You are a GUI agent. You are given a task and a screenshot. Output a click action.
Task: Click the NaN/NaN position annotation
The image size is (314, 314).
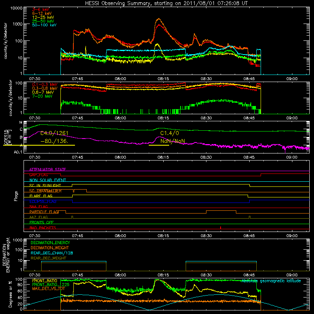pos(173,141)
